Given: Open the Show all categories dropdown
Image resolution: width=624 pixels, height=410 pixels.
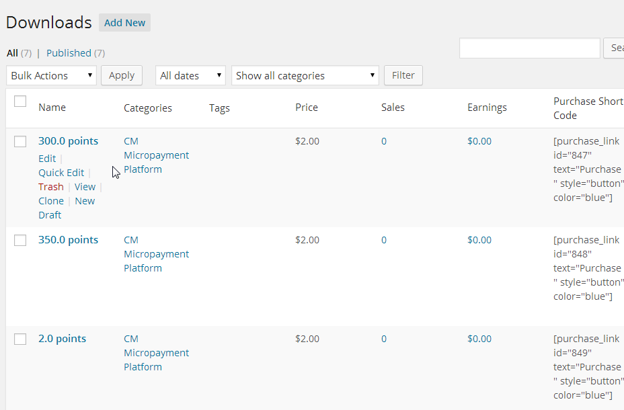Looking at the screenshot, I should [305, 76].
